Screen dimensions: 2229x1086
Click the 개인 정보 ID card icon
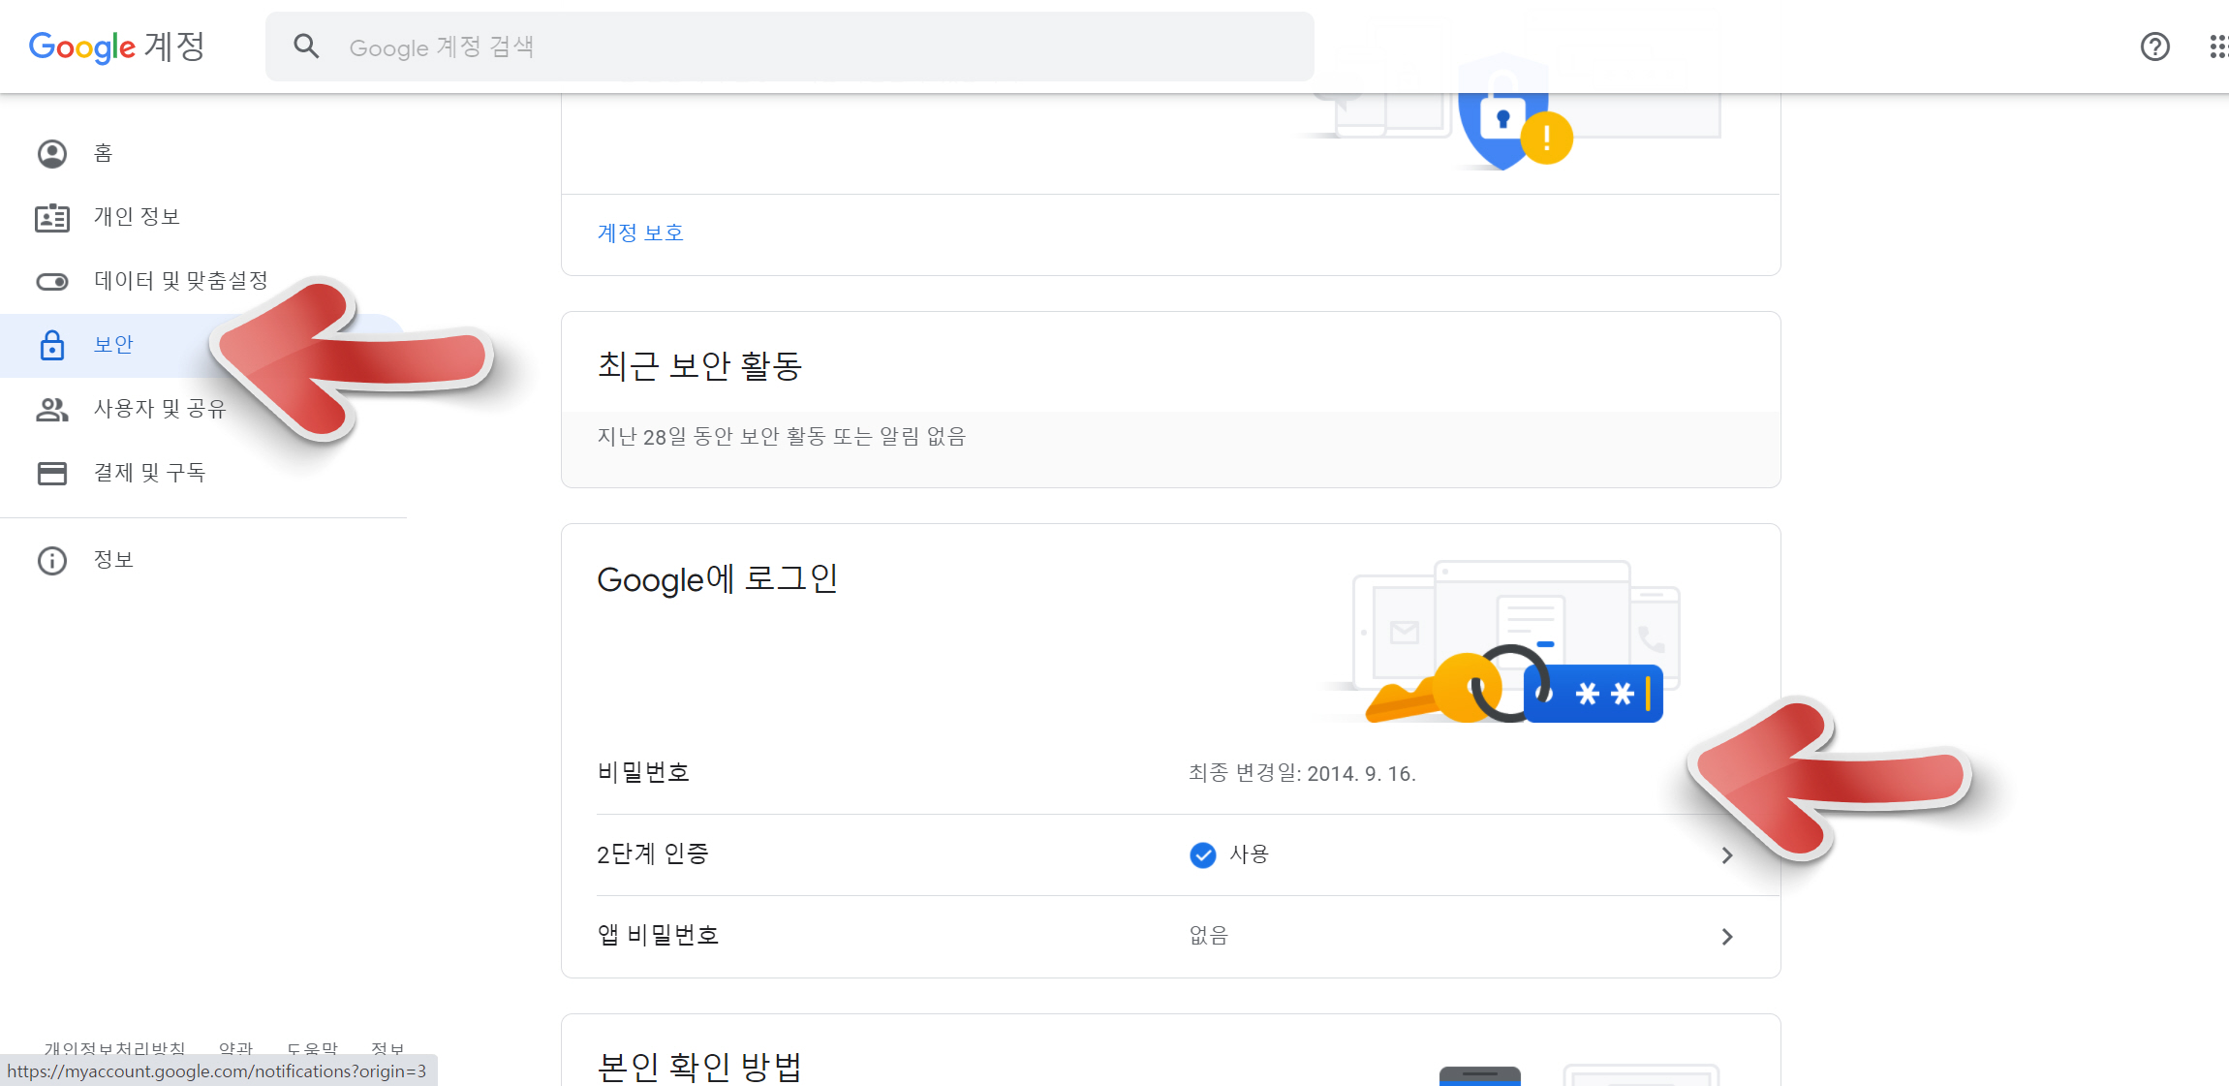(x=52, y=218)
